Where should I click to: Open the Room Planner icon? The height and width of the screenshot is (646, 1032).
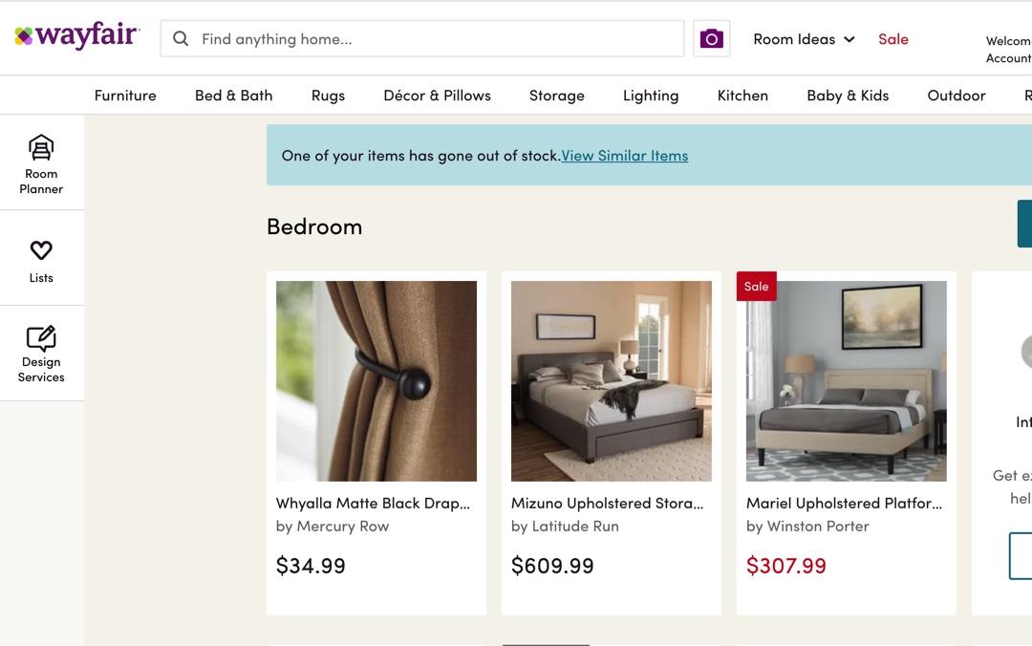[x=41, y=148]
